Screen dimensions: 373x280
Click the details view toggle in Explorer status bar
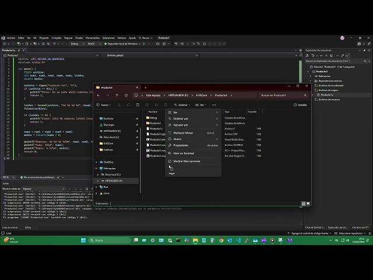point(304,204)
